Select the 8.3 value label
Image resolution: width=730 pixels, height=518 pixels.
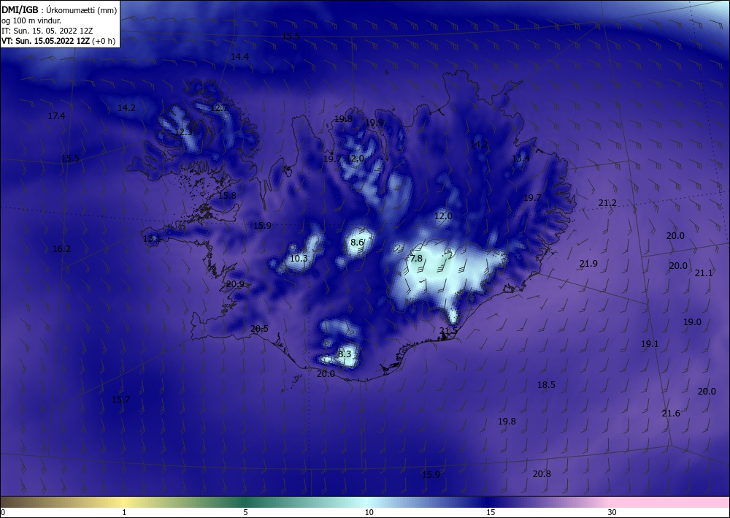pos(344,354)
